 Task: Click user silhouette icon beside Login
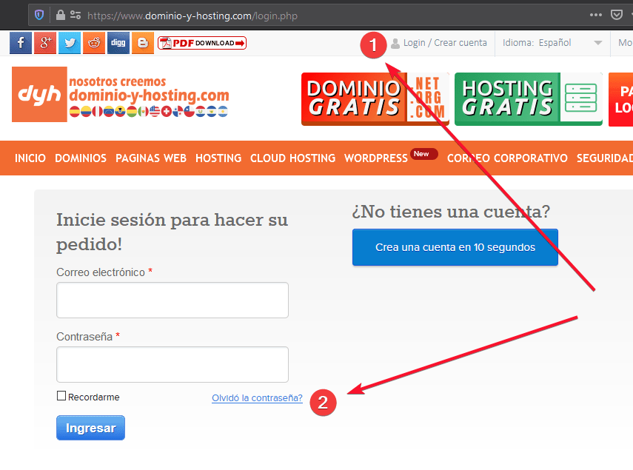[395, 43]
